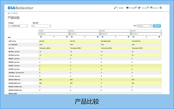
Task: Click the right round icon under AS132P-A
Action: [159, 37]
